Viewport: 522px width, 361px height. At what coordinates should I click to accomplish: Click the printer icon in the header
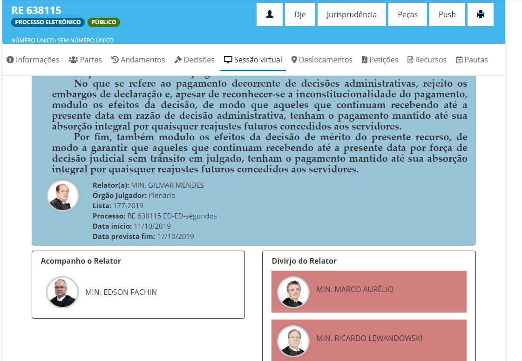pos(480,14)
